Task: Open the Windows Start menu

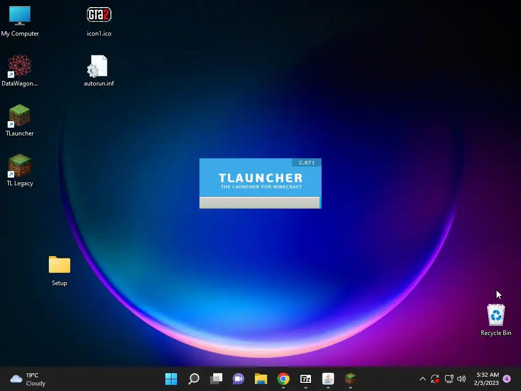Action: click(x=171, y=379)
